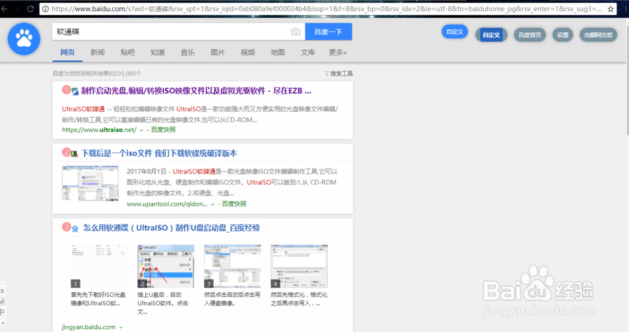Switch to 图片 tab
Image resolution: width=629 pixels, height=332 pixels.
pos(218,53)
